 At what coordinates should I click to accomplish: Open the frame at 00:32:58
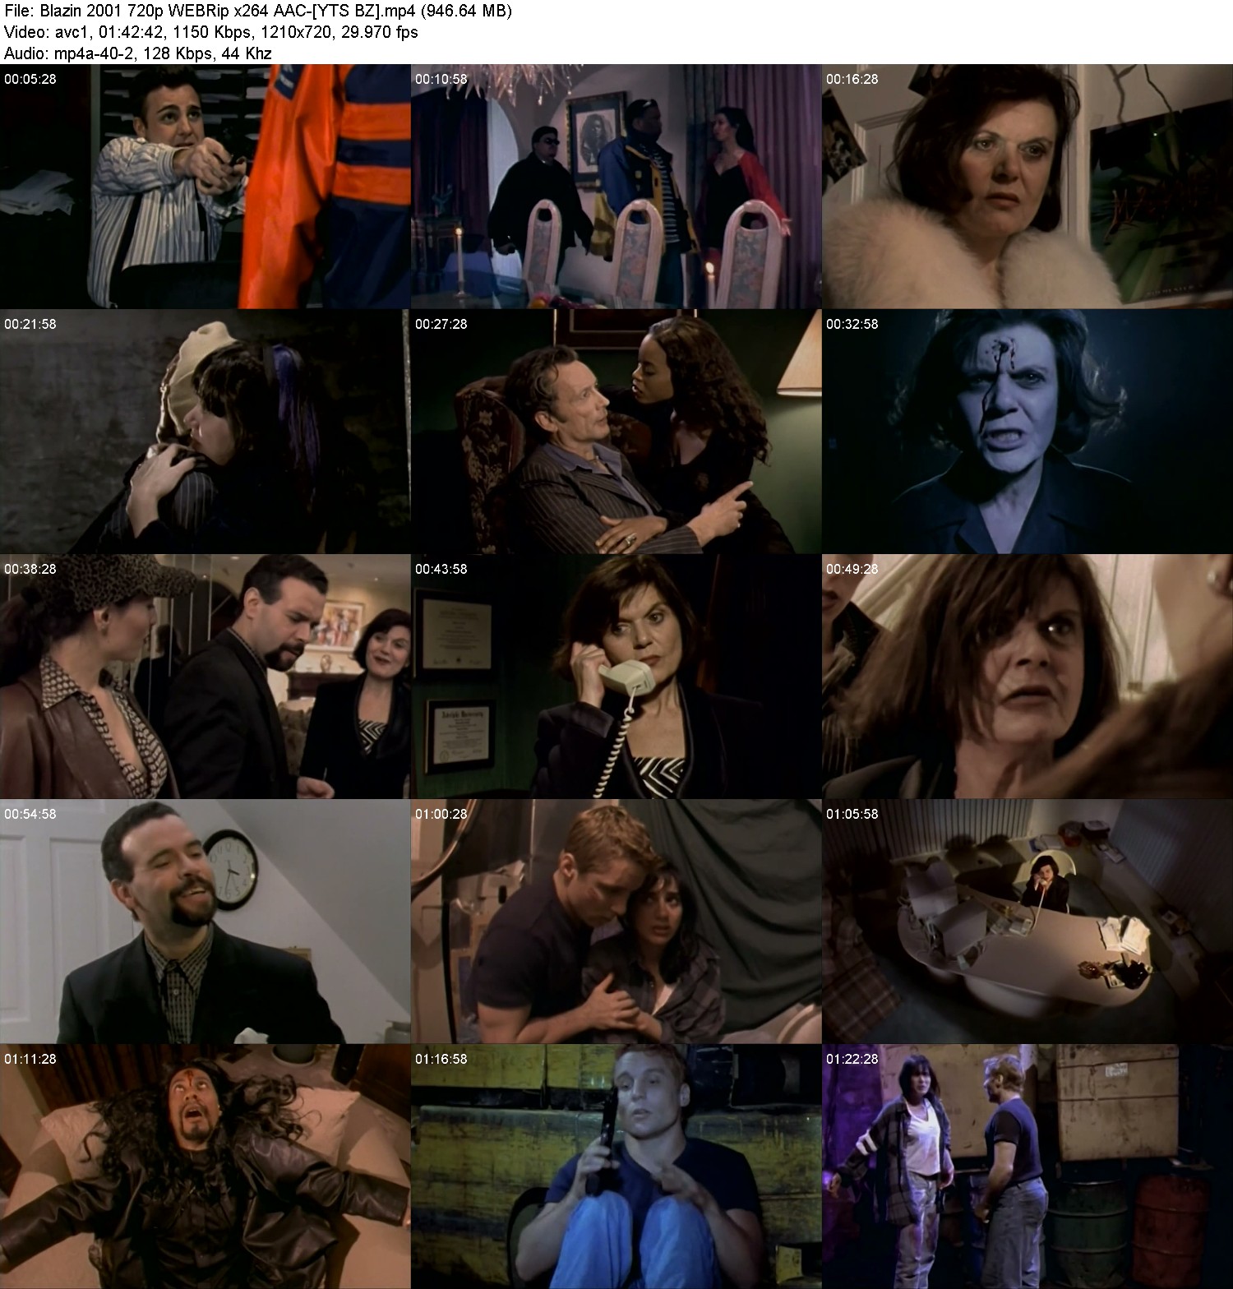(1027, 432)
